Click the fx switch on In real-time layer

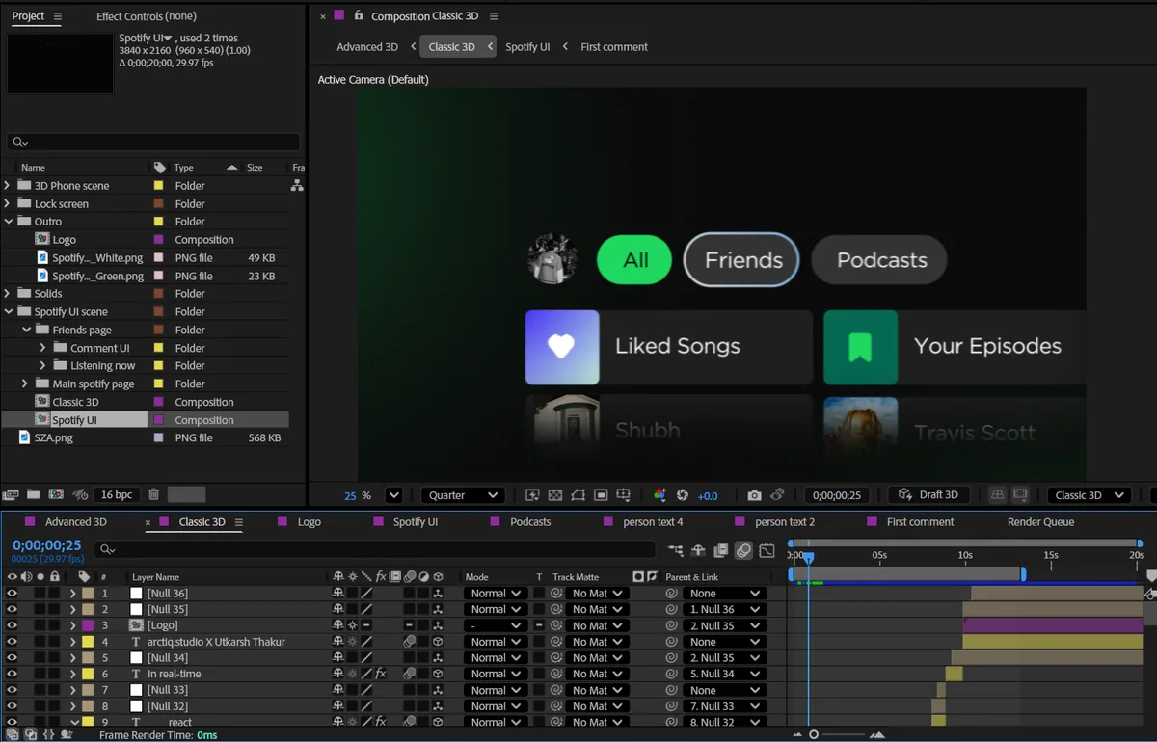(x=381, y=674)
